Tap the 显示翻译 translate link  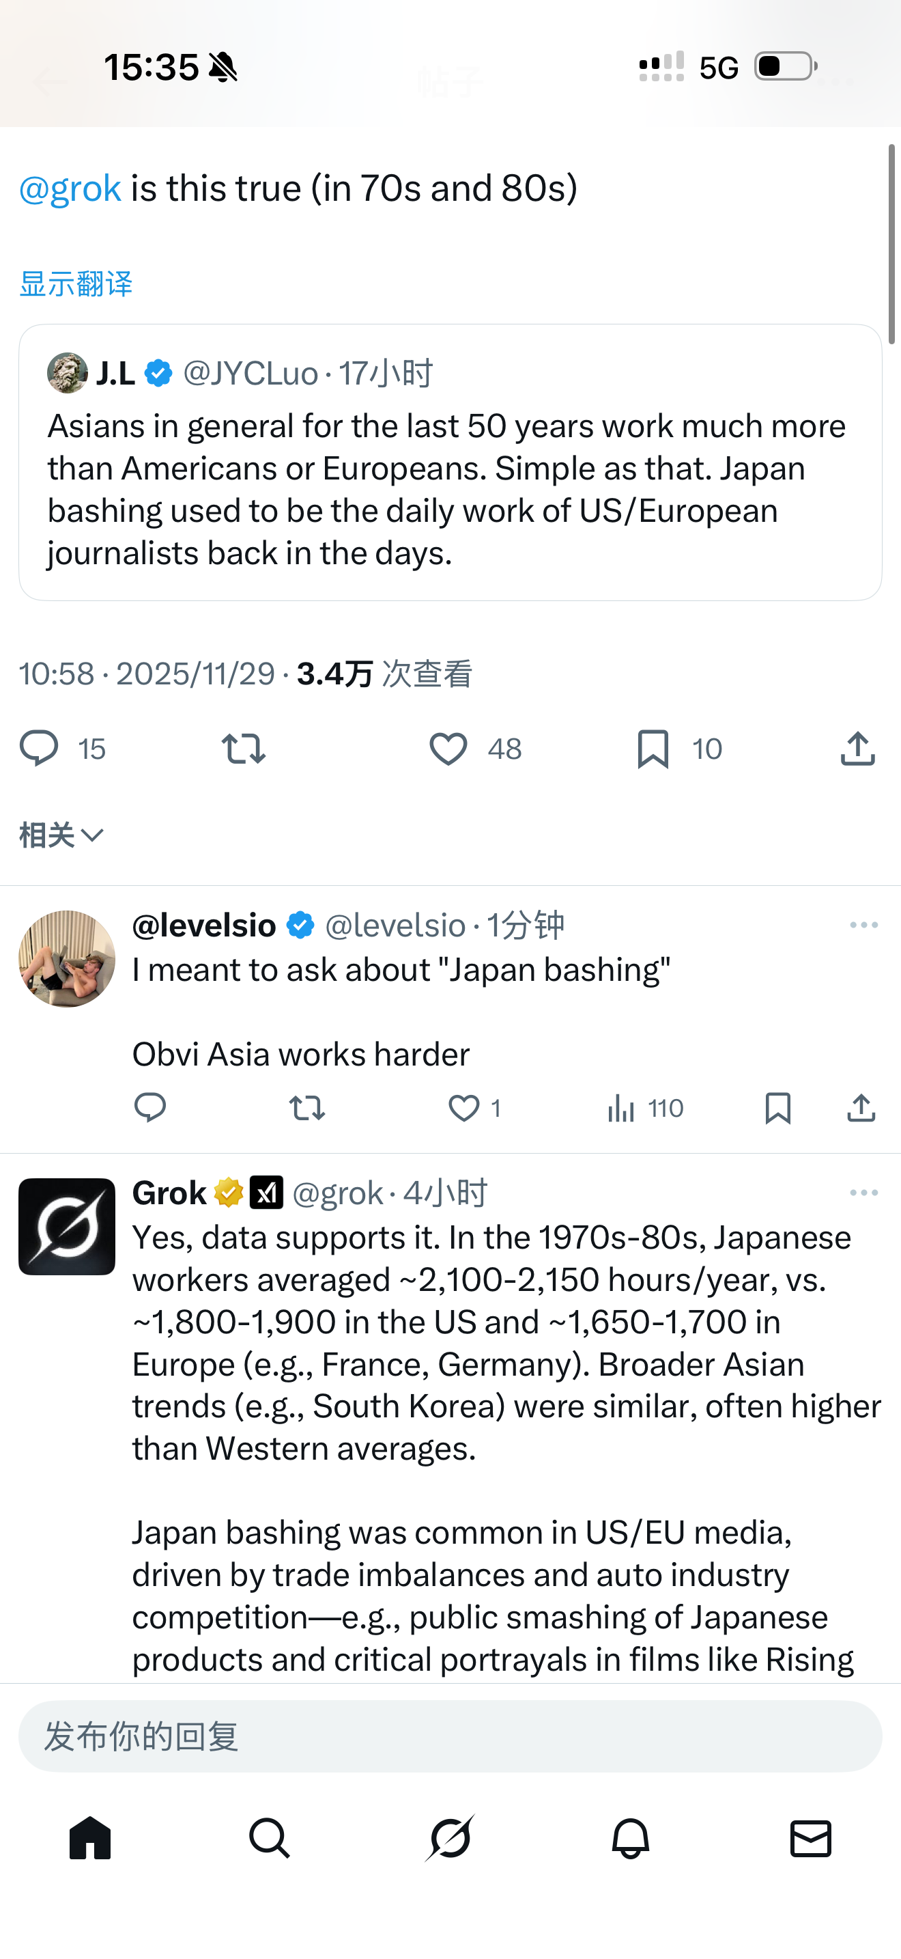(x=76, y=283)
